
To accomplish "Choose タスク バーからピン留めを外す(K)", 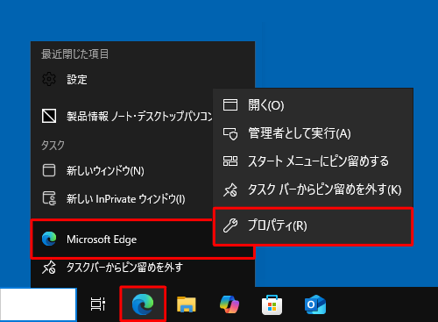I will 313,190.
